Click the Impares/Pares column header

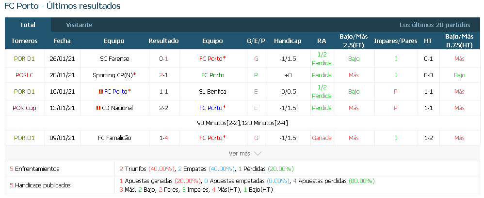[395, 41]
